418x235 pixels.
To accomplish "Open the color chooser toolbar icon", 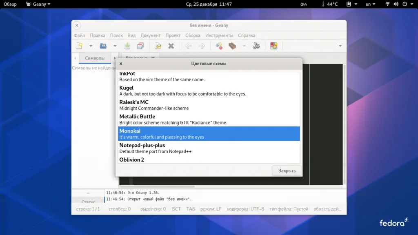I will click(273, 46).
